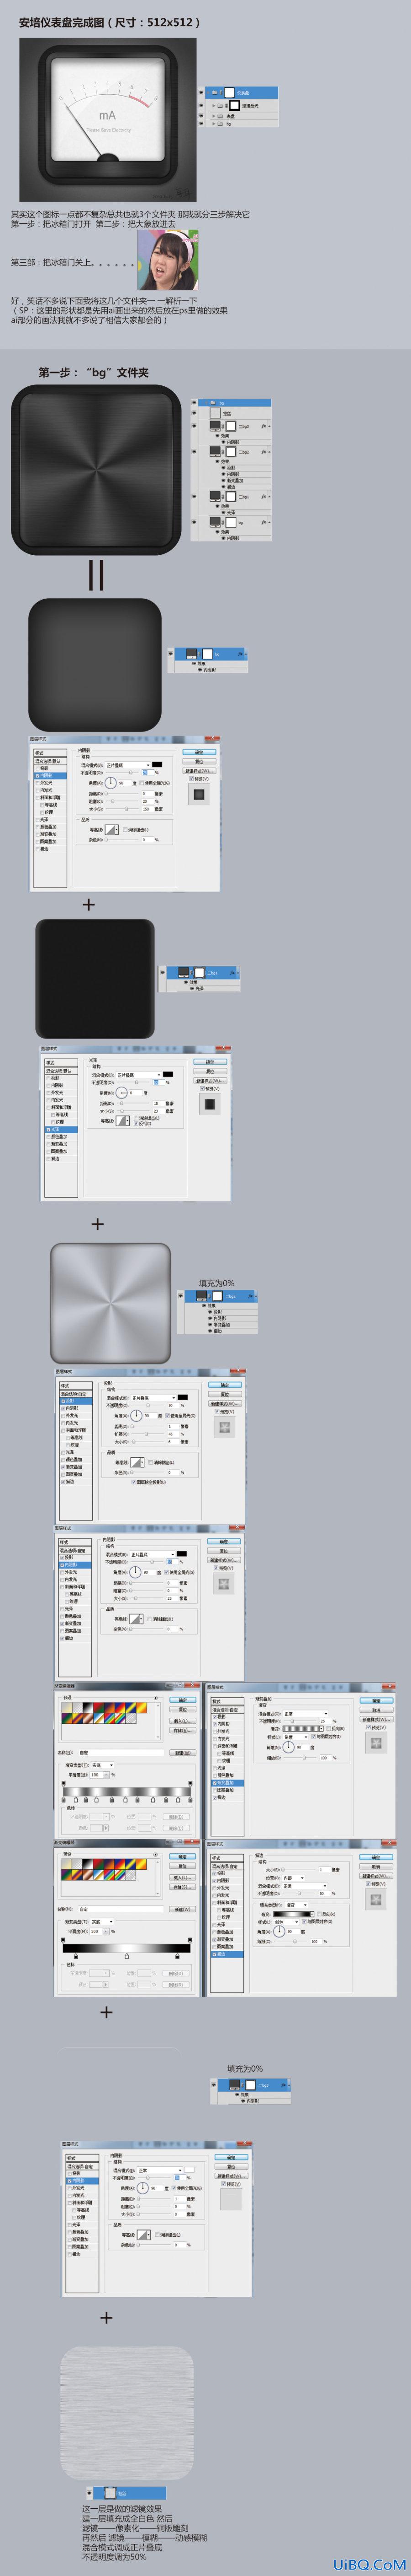
Task: Hide the bg folder in the topmost layers panel
Action: [x=200, y=124]
